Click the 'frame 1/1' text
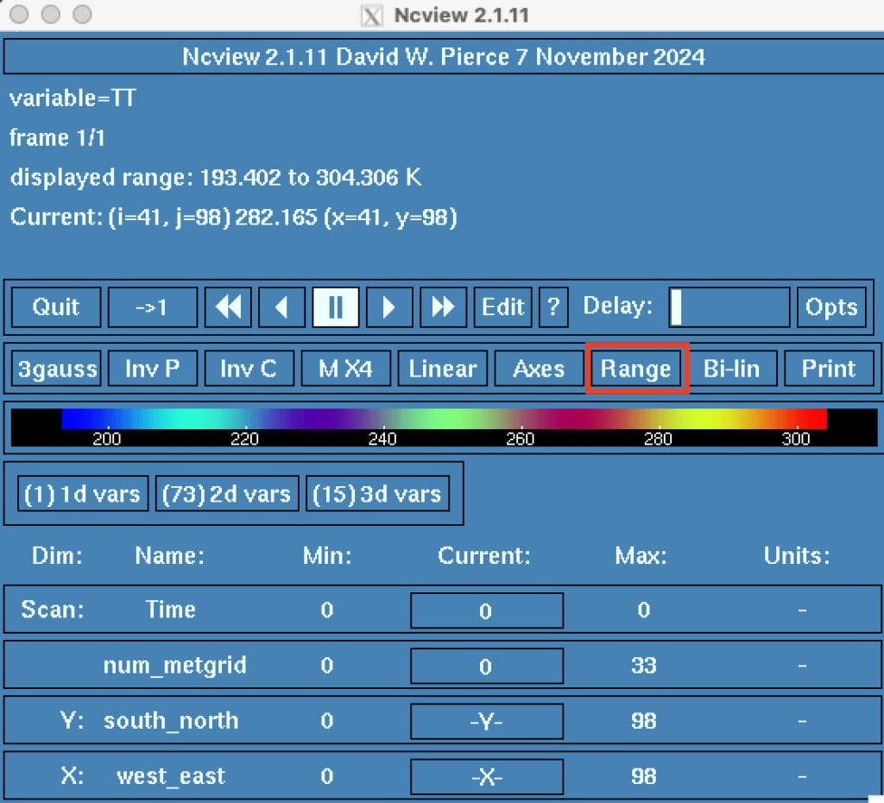Image resolution: width=884 pixels, height=803 pixels. 57,137
